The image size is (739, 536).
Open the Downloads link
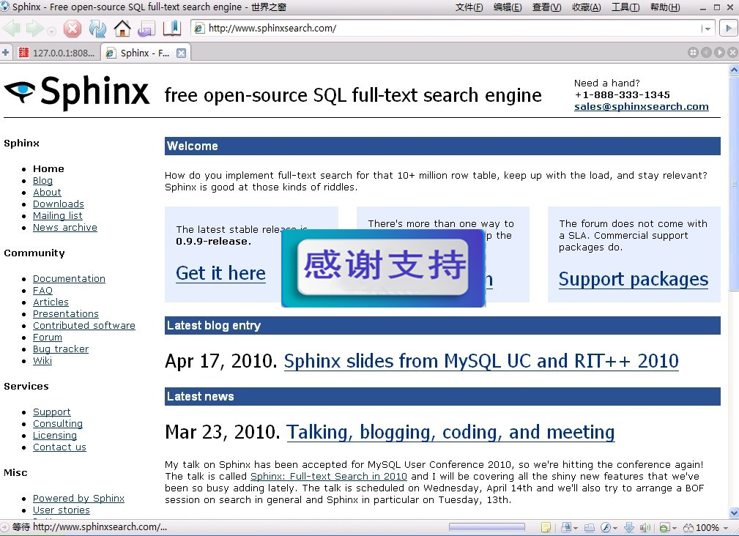coord(59,204)
